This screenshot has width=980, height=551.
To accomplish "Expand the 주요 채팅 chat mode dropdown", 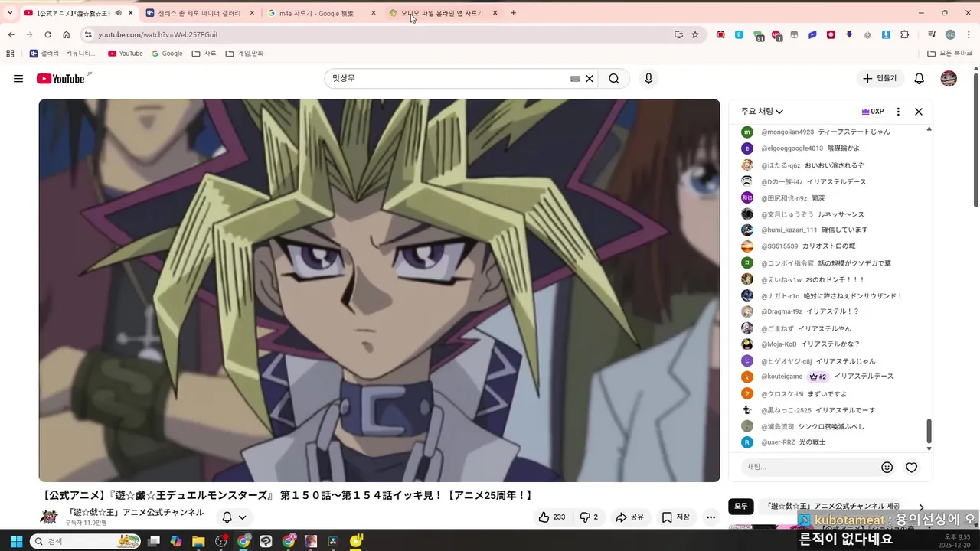I will (x=762, y=112).
